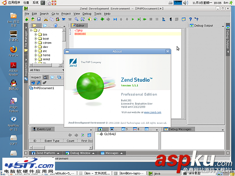Switch to the Java taskbar window
This screenshot has width=235, height=176.
(x=163, y=173)
